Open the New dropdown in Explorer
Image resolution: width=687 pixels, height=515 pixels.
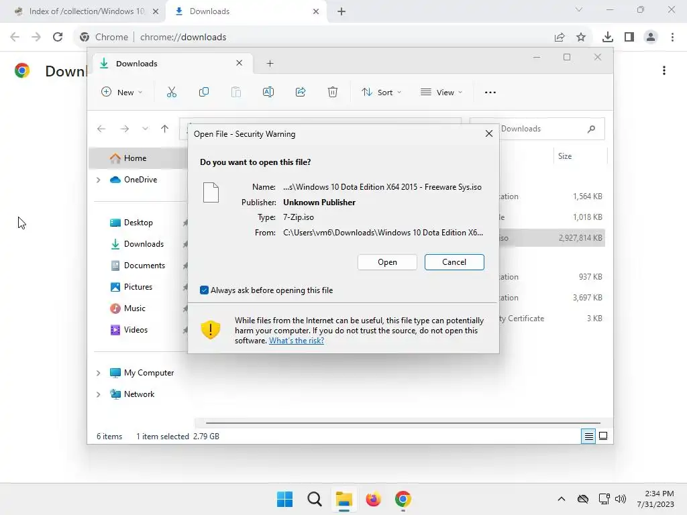coord(122,93)
